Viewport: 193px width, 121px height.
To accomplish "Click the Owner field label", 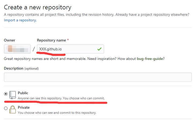I will tap(9, 40).
